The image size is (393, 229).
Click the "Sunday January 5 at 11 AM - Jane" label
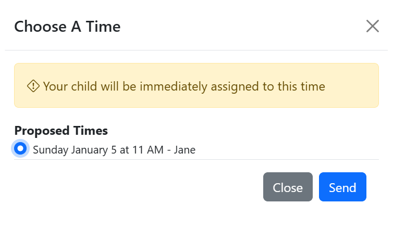(x=114, y=150)
